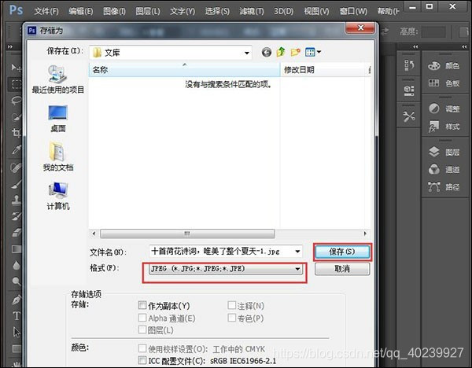Open the Swatches (色板) panel
The image size is (472, 368).
(444, 83)
